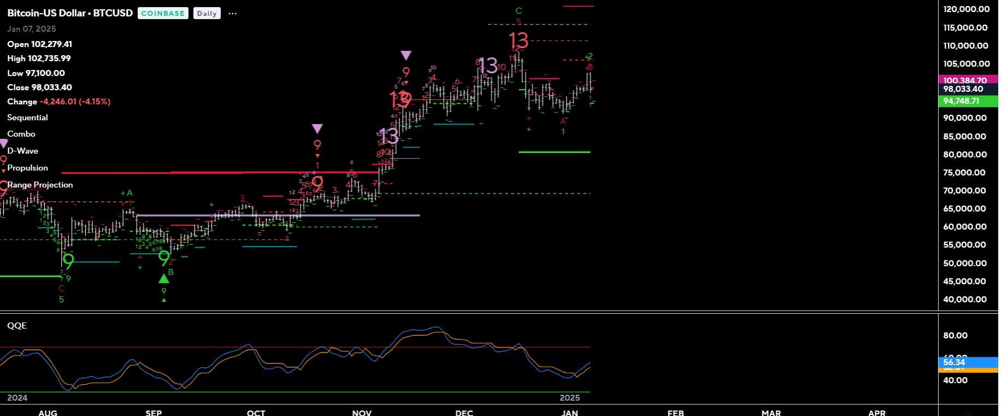Screen dimensions: 1002x416
Task: Toggle the Sequential indicator label
Action: [x=27, y=118]
